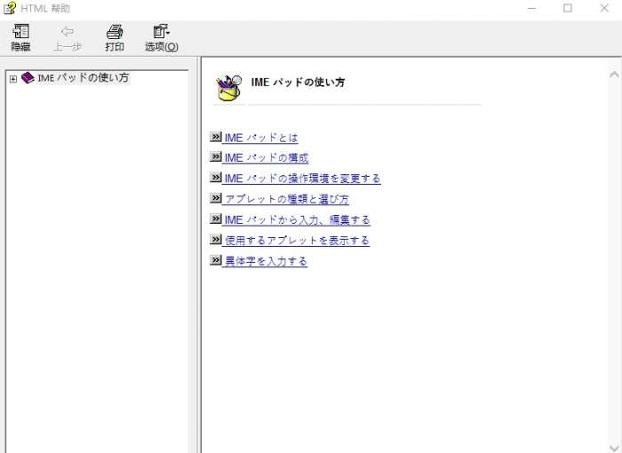This screenshot has height=453, width=622.
Task: Open the IME パッドとは link
Action: [261, 138]
